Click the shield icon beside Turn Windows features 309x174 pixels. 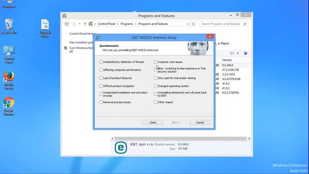66,48
